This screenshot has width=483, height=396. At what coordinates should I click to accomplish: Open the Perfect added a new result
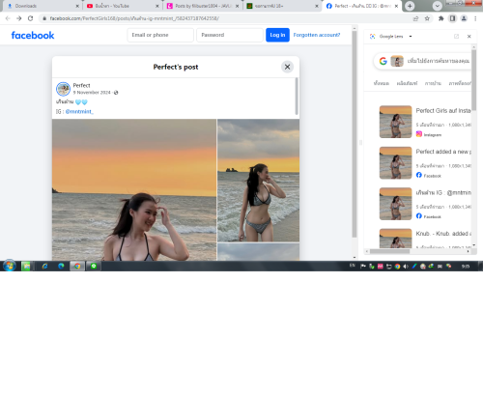click(443, 152)
